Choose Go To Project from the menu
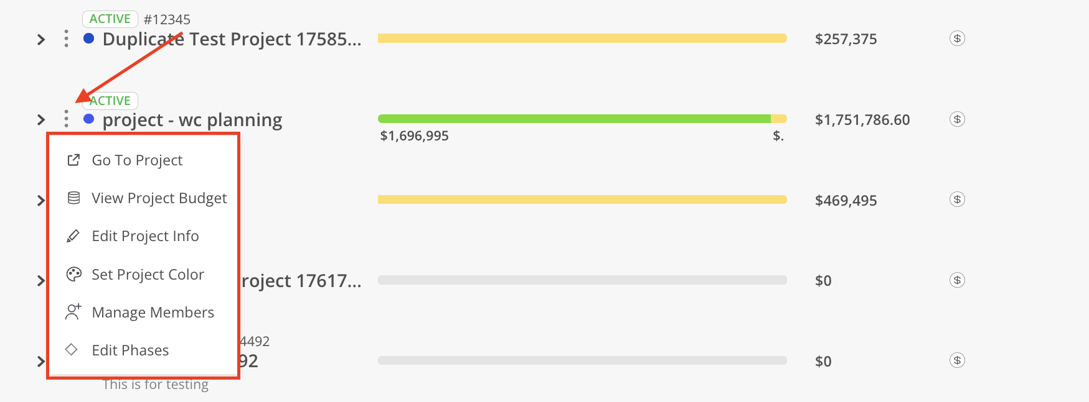 137,160
